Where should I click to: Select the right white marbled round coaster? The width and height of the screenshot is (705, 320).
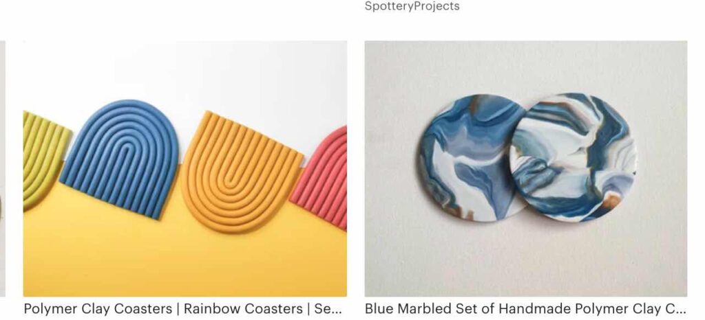click(x=574, y=157)
